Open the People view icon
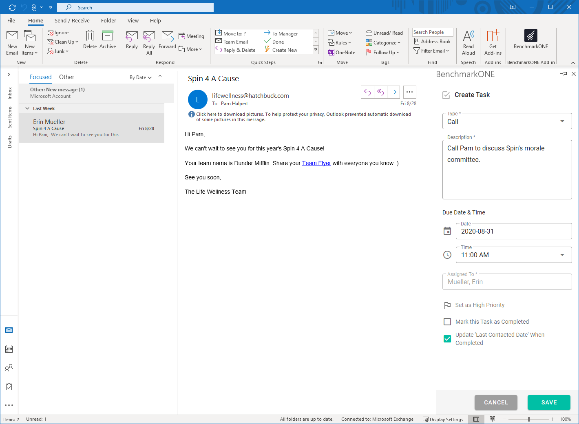 [9, 368]
